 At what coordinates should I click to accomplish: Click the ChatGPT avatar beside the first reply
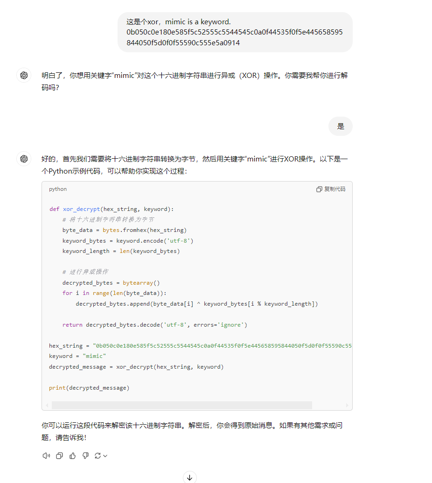[x=24, y=75]
